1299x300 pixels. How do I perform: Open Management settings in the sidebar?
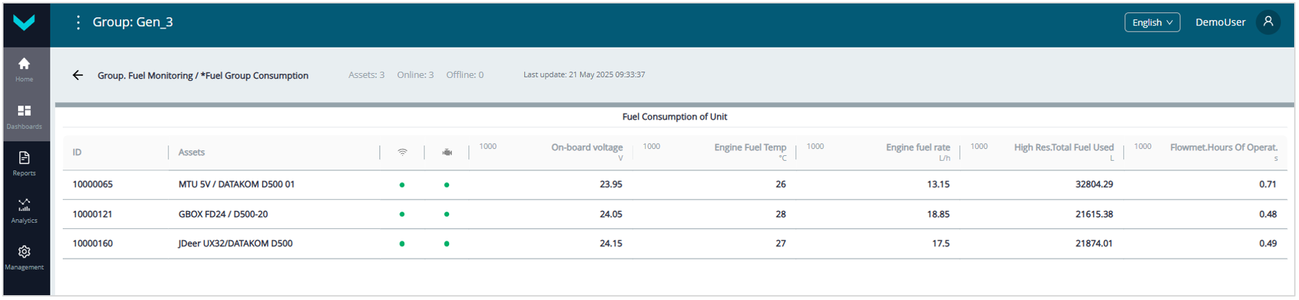[24, 257]
